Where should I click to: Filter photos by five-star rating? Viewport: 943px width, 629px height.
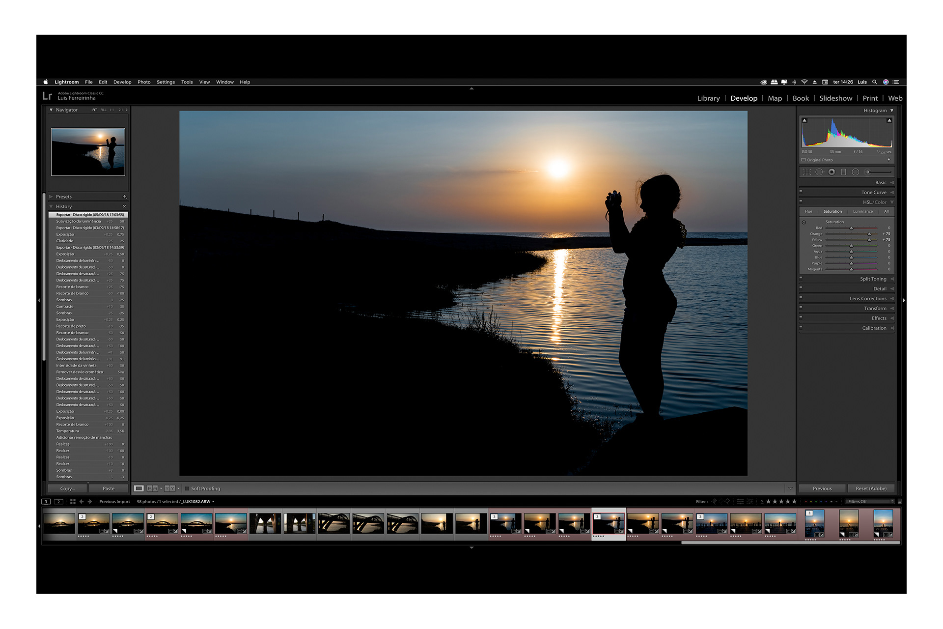pos(794,502)
